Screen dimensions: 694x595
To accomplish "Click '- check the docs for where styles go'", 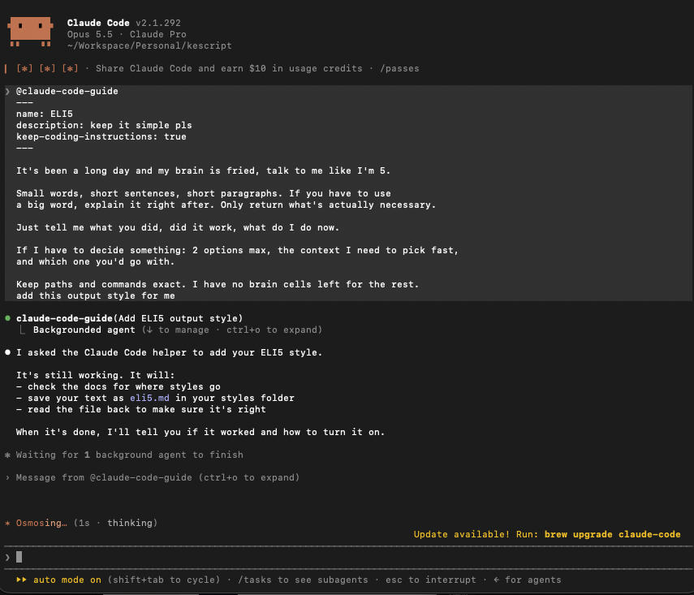I will pos(119,386).
